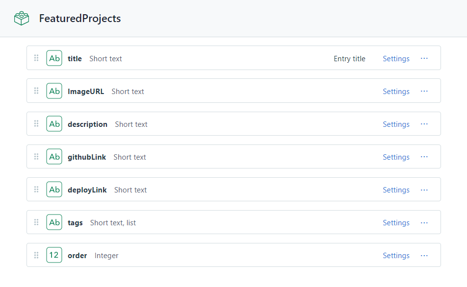Screen dimensions: 467x287
Task: Select the tags field name
Action: tap(75, 223)
